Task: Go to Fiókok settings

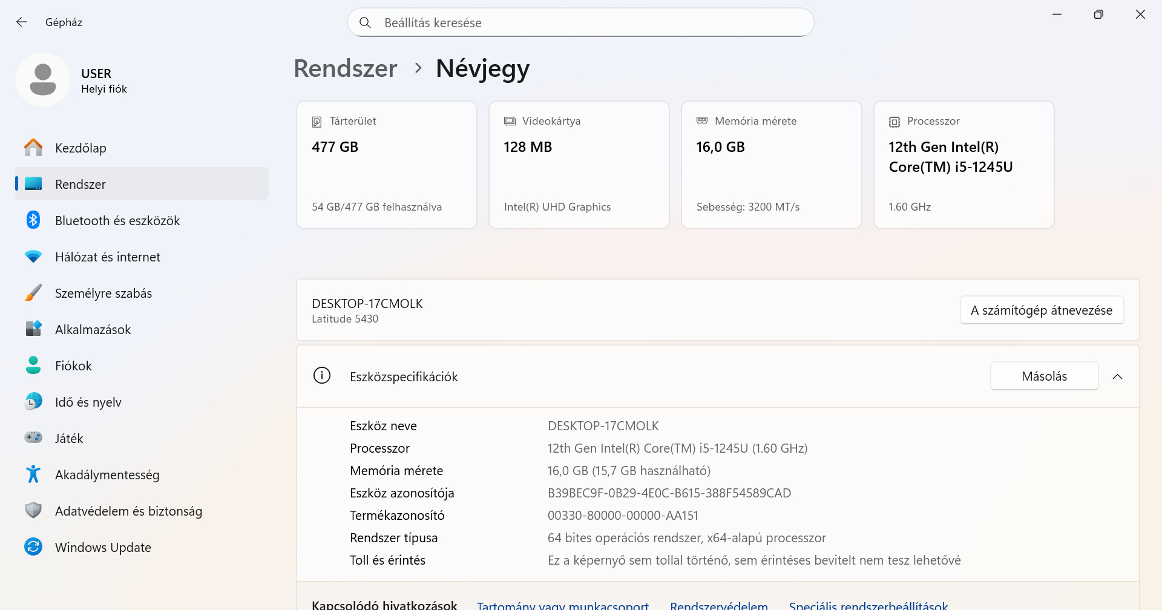Action: [73, 366]
